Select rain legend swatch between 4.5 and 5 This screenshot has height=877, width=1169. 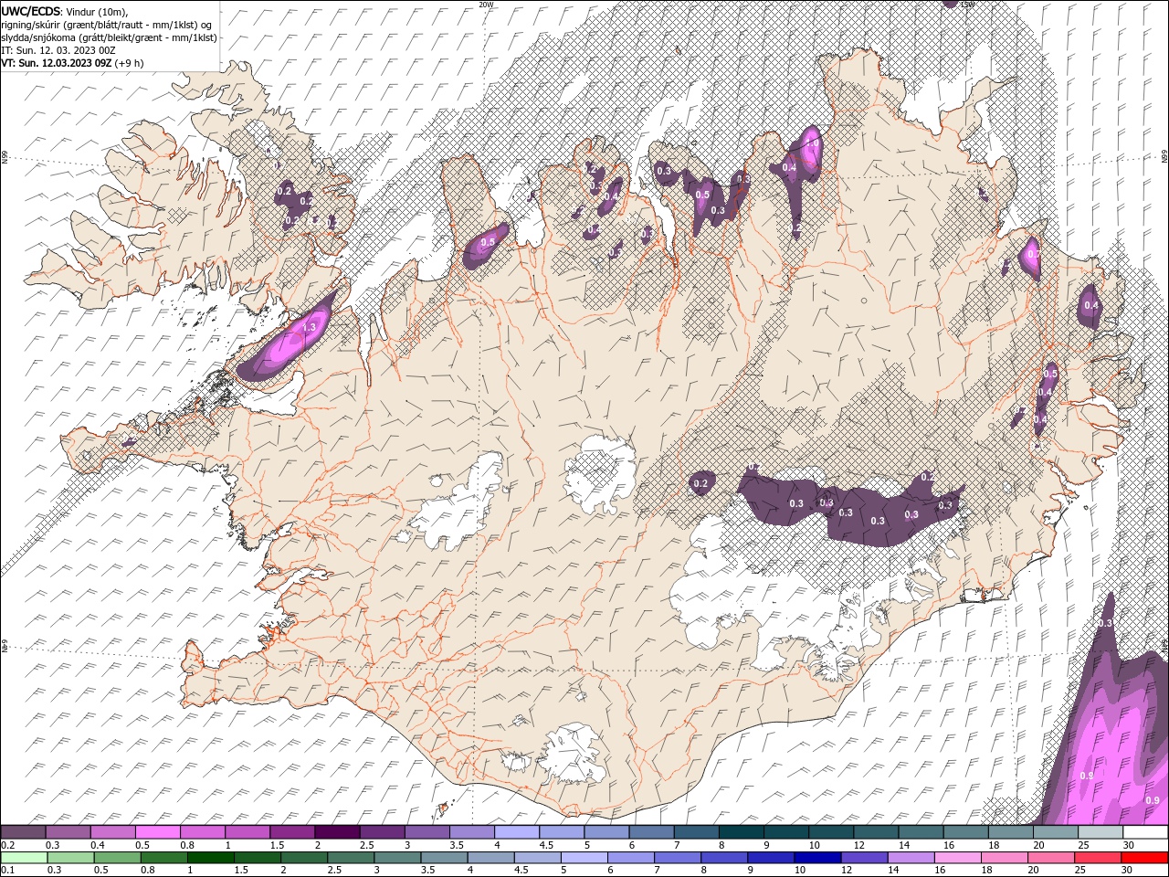click(537, 858)
